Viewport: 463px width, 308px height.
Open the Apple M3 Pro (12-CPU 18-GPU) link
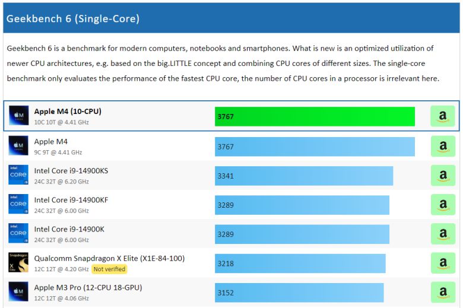[88, 287]
